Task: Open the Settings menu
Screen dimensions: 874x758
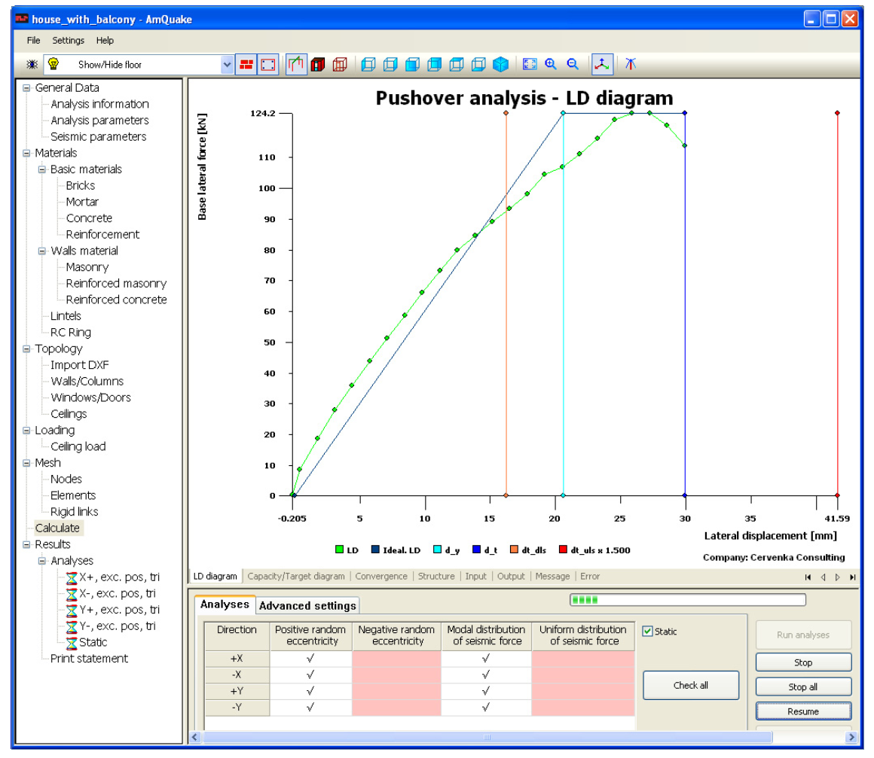Action: [x=68, y=41]
